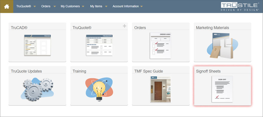Screen dimensions: 263x117
Task: Open the Marketing Materials samples illustration
Action: pos(222,46)
